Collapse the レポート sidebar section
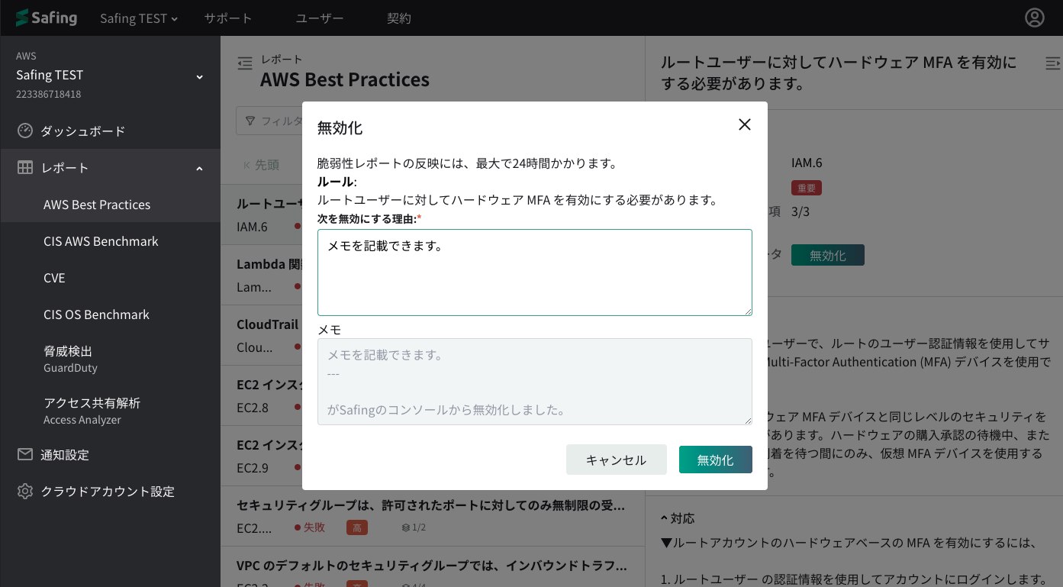 pyautogui.click(x=200, y=168)
